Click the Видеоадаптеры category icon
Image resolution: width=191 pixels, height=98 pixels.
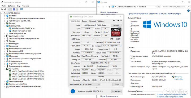[7, 26]
